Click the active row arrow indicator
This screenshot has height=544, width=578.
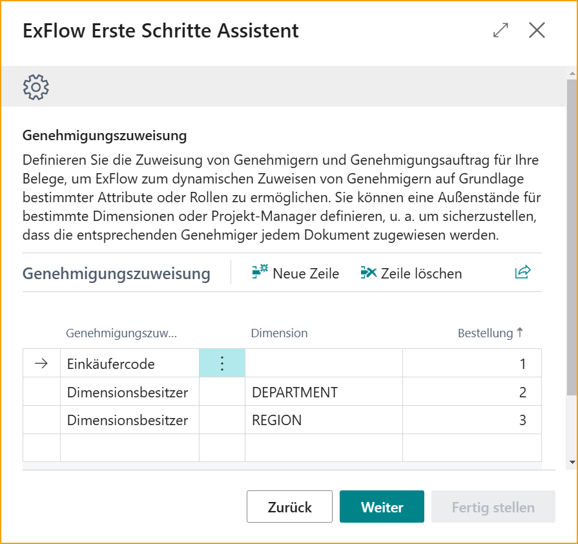[x=41, y=363]
